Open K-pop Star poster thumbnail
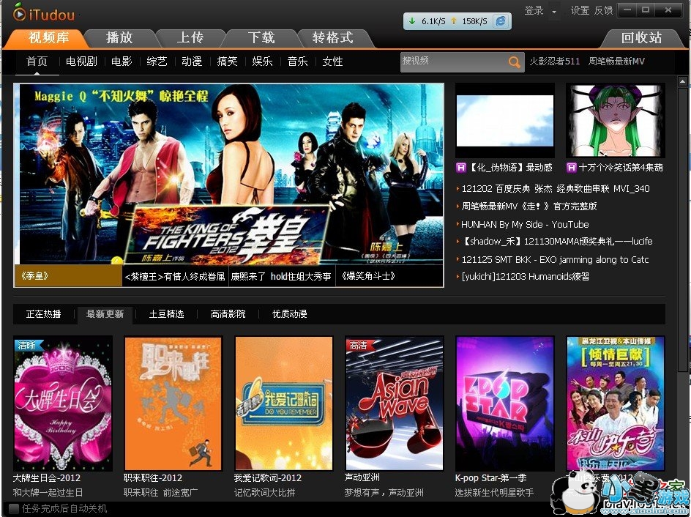This screenshot has width=691, height=517. pos(505,403)
